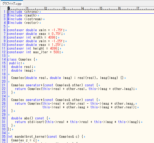Click the line-end arrow after <vector>

pos(40,23)
